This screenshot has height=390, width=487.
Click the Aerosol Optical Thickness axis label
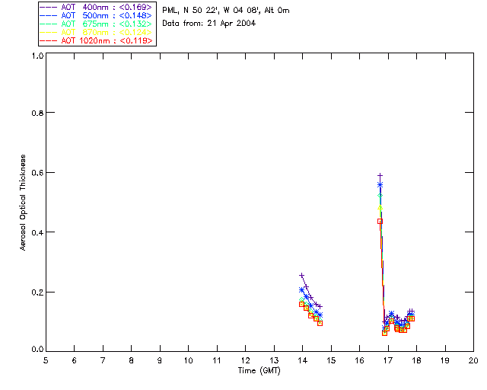(23, 203)
